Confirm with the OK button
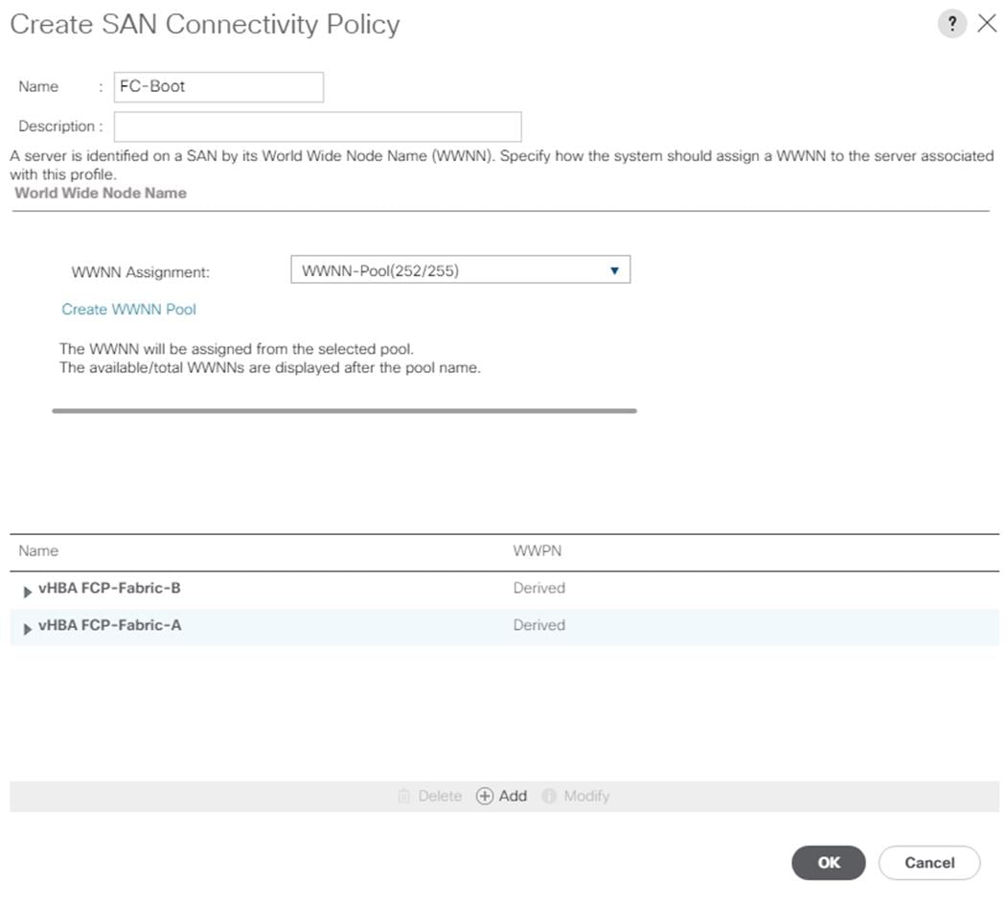The image size is (1007, 905). [x=829, y=863]
